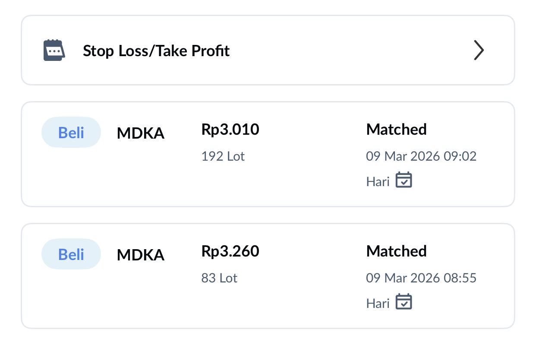
Task: Click the 192 Lot quantity
Action: (x=223, y=156)
